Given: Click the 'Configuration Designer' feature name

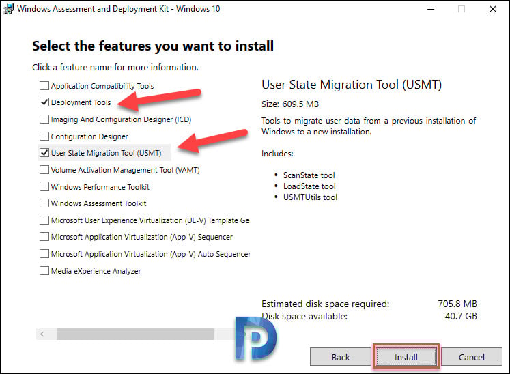Looking at the screenshot, I should (x=89, y=136).
